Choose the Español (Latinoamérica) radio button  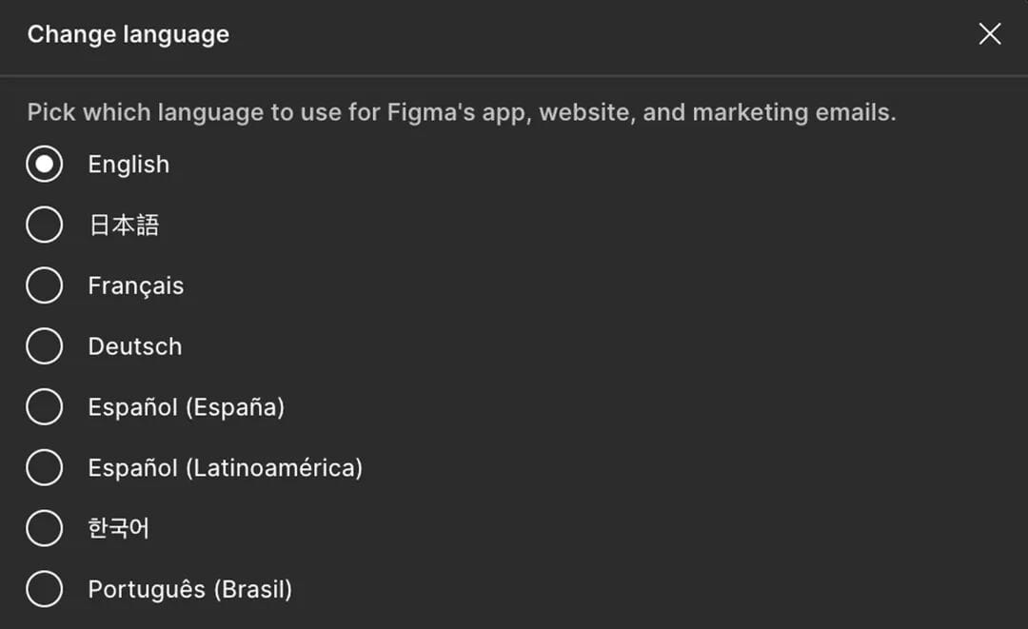click(x=44, y=468)
